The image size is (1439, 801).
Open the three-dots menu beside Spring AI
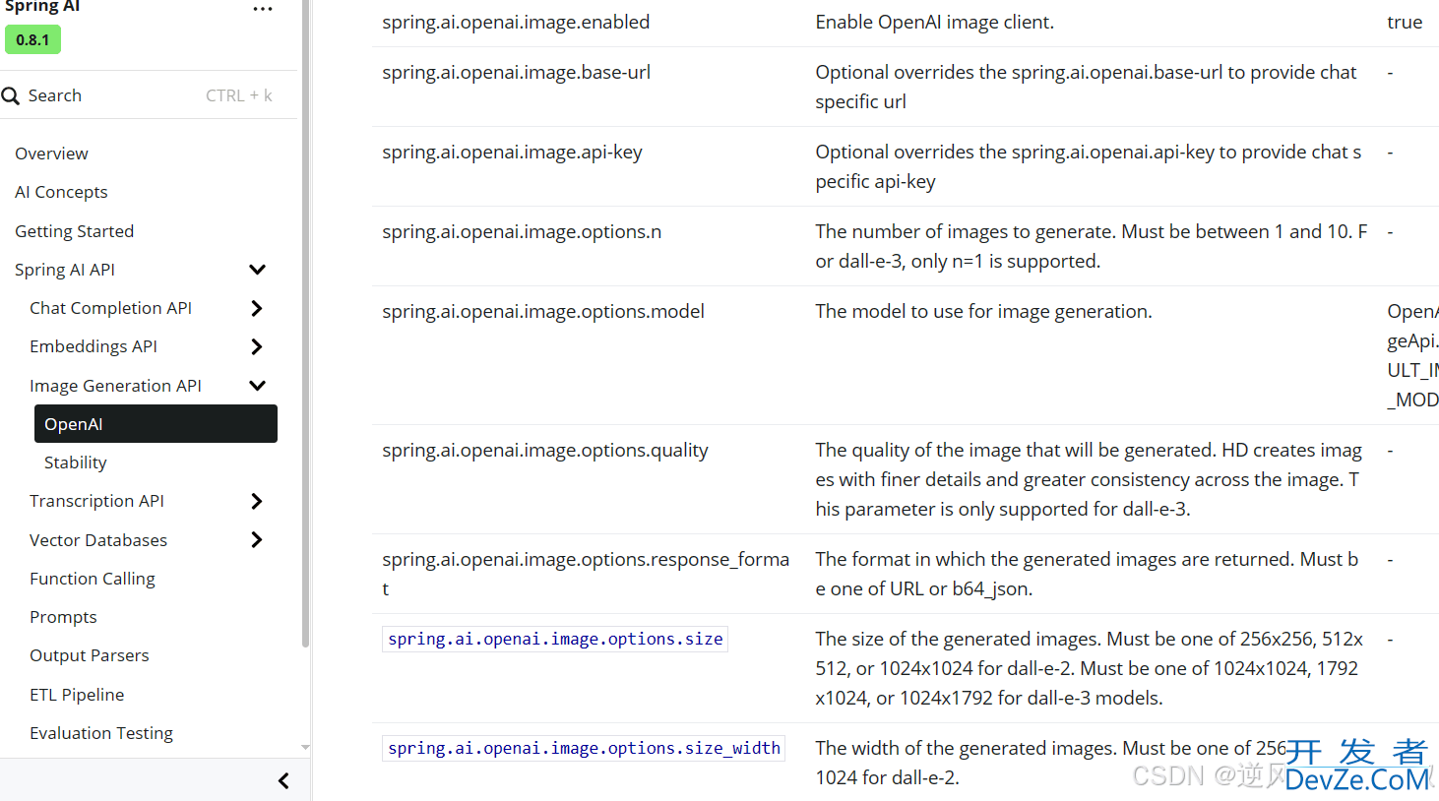click(262, 9)
